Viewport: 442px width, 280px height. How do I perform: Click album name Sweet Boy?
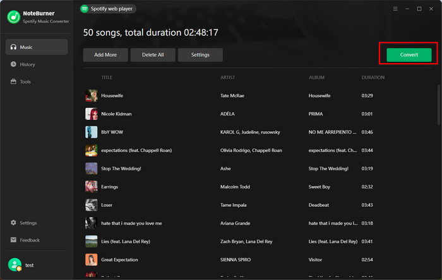319,187
